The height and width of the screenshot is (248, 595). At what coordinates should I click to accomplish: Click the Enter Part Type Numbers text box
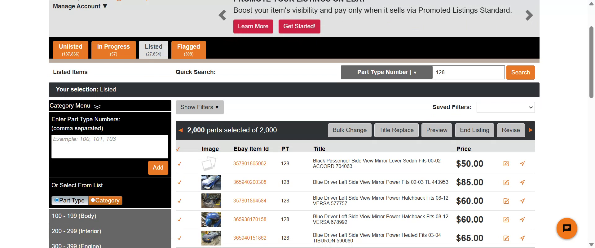click(110, 146)
